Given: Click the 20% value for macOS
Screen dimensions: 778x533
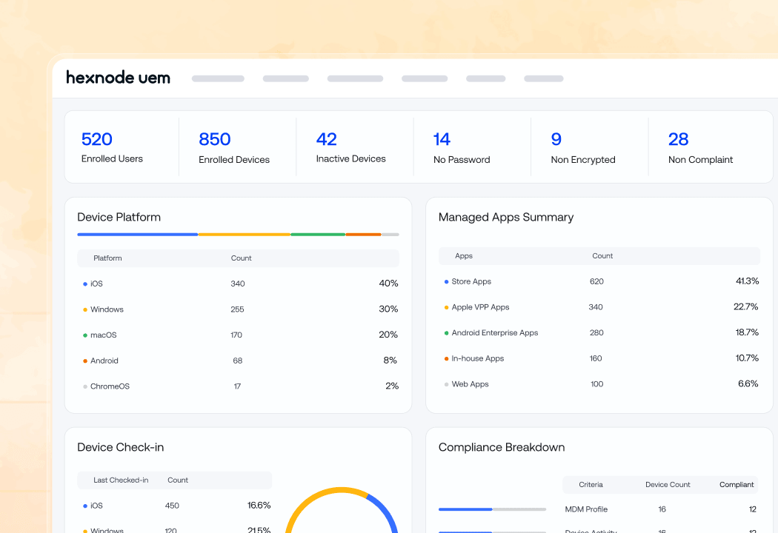Looking at the screenshot, I should (x=388, y=335).
